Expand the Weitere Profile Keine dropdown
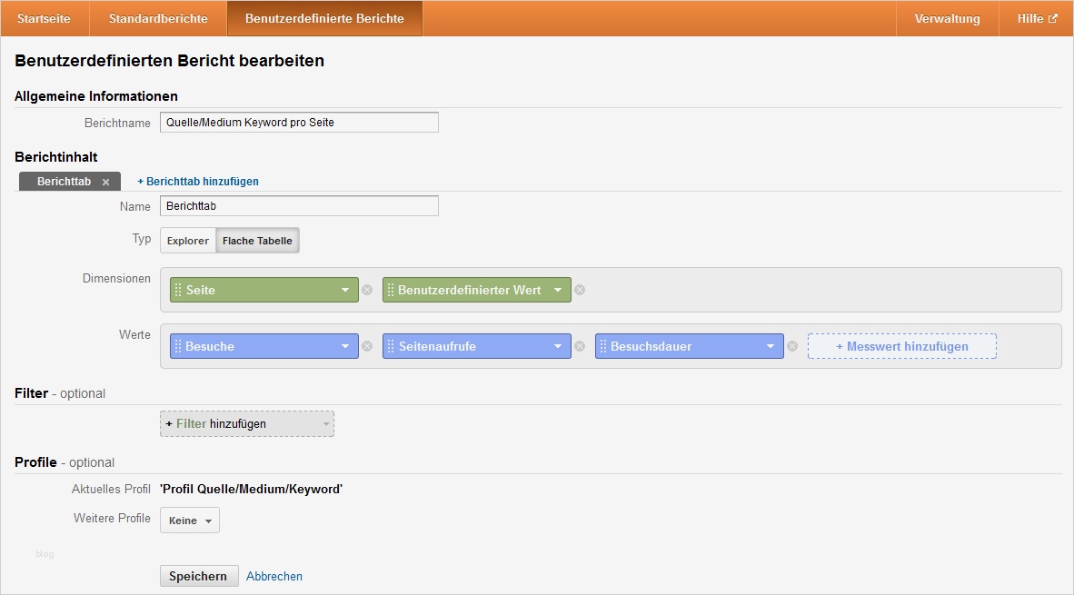 pyautogui.click(x=189, y=520)
